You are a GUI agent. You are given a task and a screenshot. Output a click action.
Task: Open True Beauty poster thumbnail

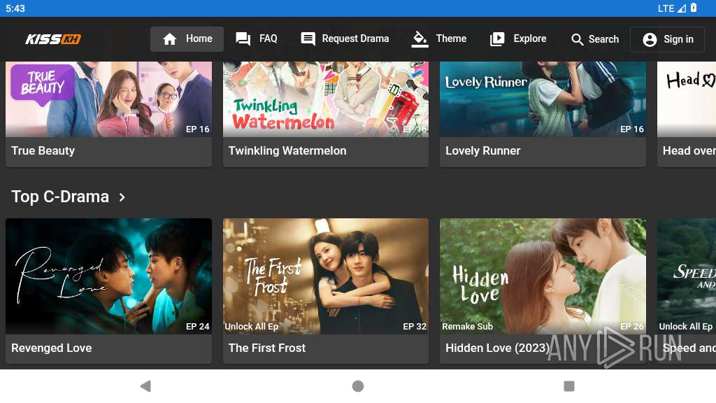(x=108, y=99)
